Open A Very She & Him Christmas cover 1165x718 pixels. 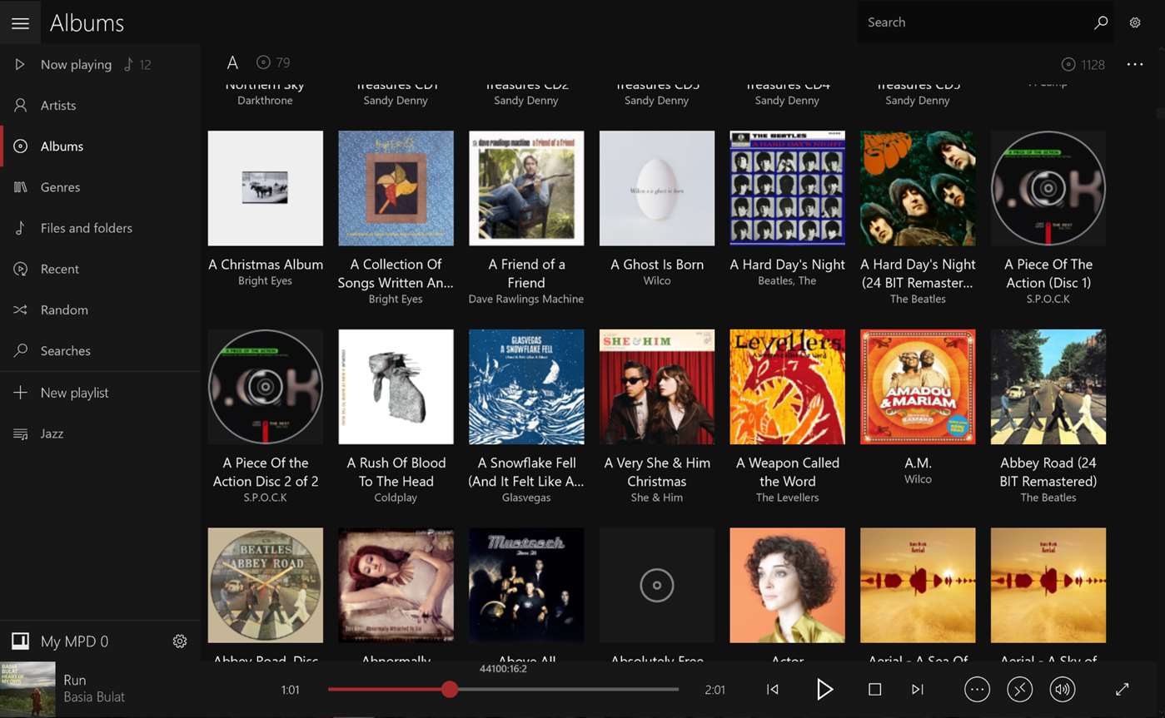(657, 387)
